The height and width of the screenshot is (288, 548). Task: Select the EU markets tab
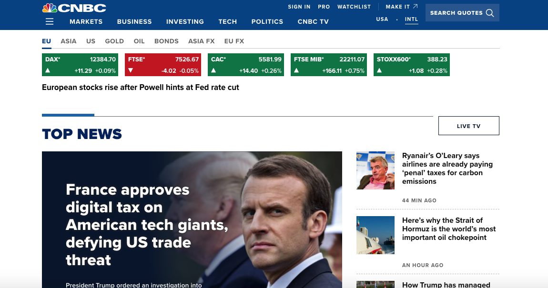pyautogui.click(x=47, y=41)
